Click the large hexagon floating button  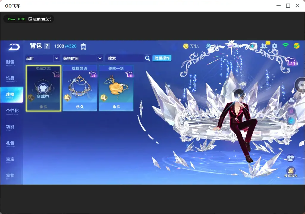click(300, 85)
